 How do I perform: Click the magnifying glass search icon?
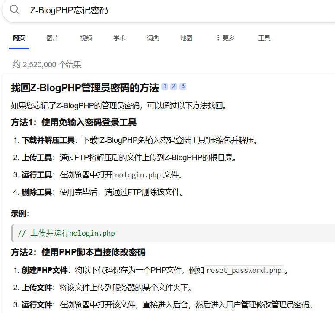[15, 9]
